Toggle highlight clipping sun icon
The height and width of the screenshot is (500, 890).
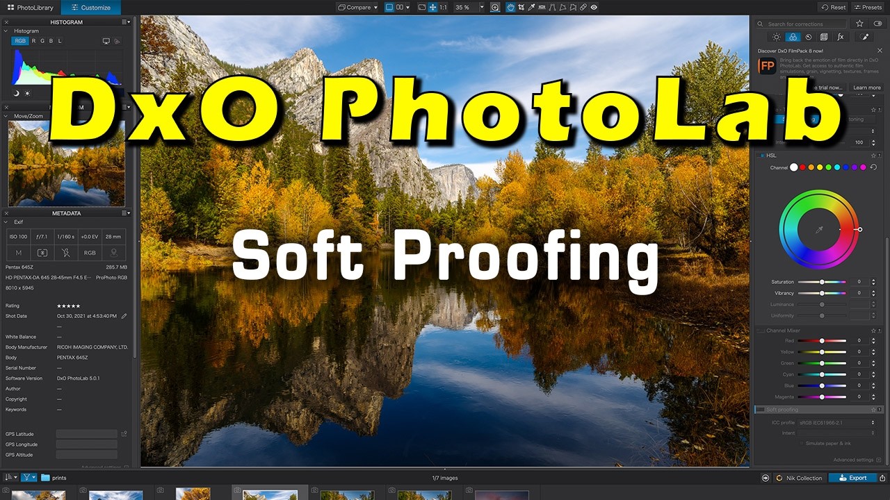[28, 93]
